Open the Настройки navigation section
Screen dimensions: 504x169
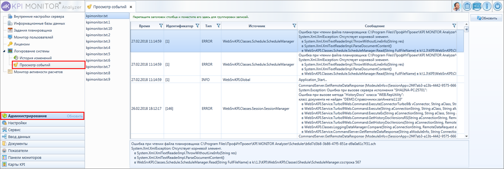(42, 123)
